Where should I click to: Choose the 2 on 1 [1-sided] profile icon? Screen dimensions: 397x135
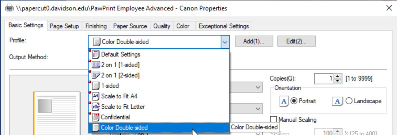(x=96, y=65)
